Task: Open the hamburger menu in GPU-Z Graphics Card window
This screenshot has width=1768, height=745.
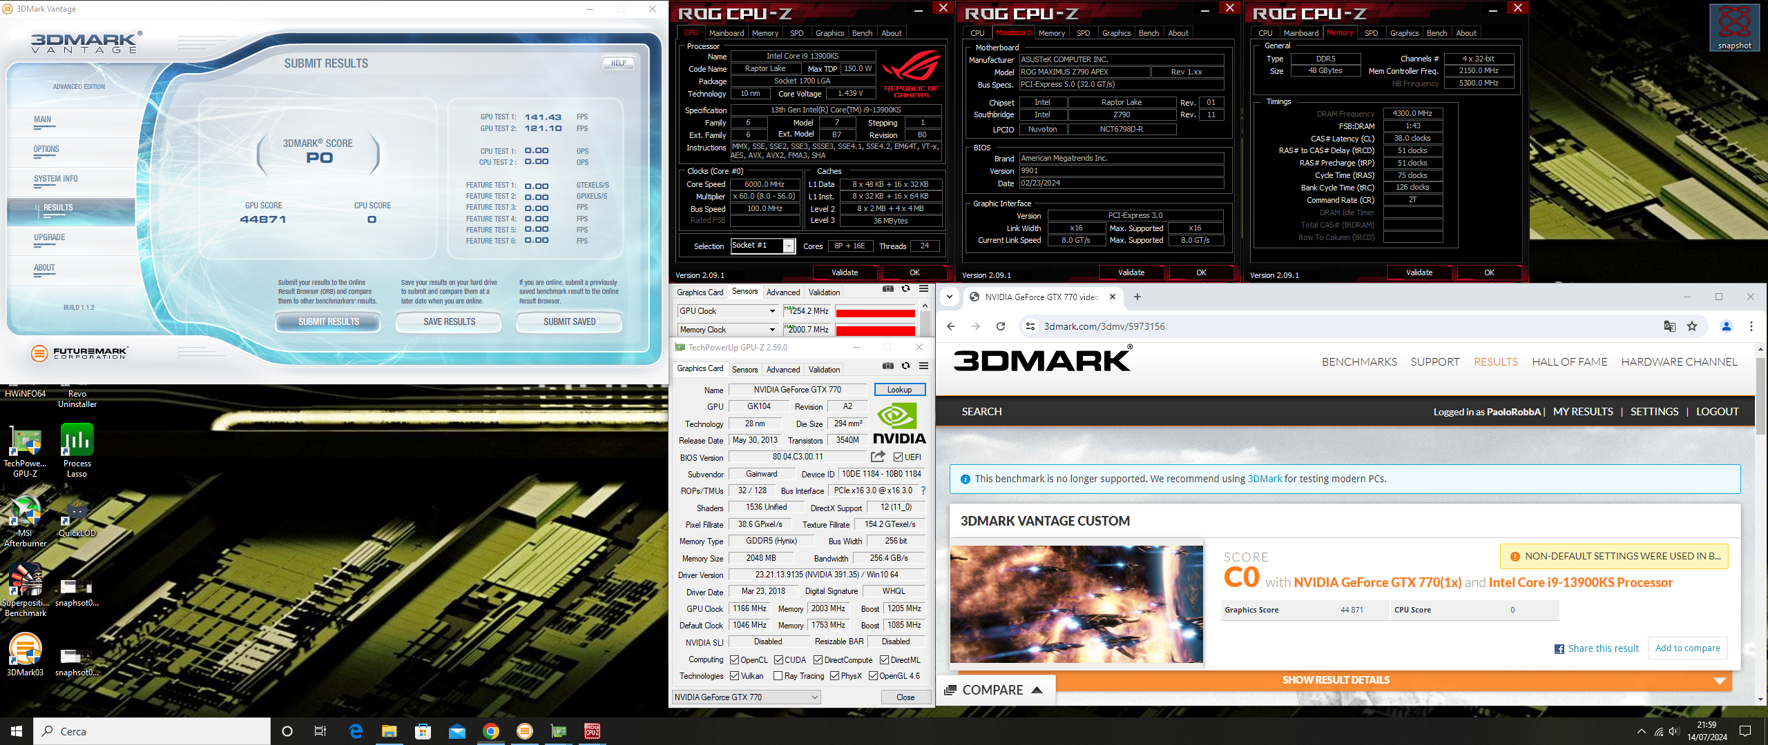Action: pyautogui.click(x=923, y=366)
